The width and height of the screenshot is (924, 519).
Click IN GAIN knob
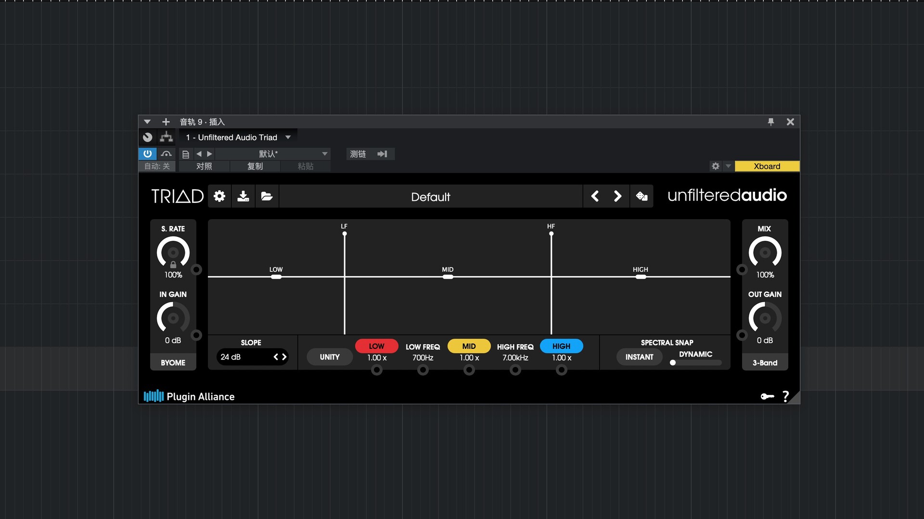pos(173,318)
